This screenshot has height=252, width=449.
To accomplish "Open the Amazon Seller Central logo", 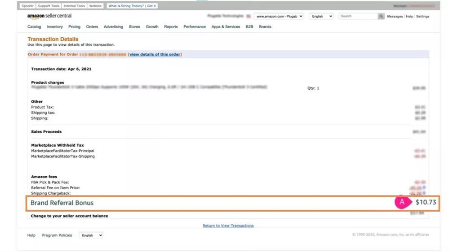I will point(49,16).
